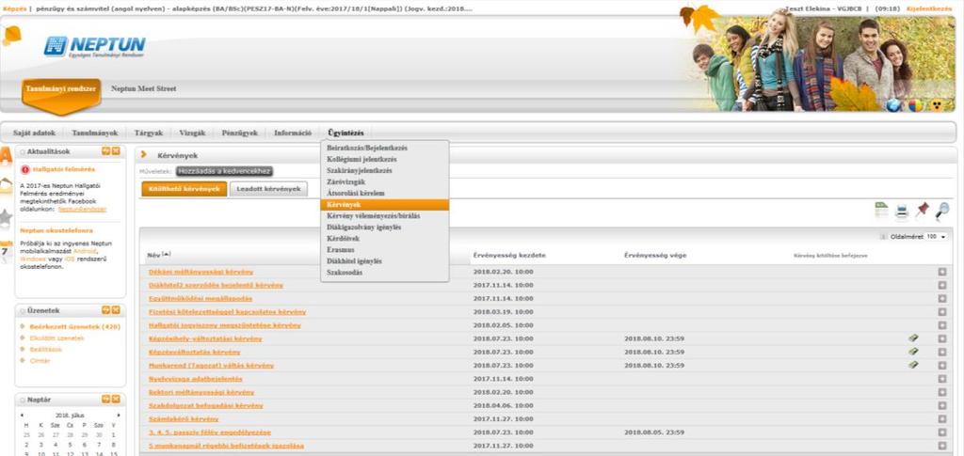Click plus icon for Dékáni méltányossági kérvény
Screen dimensions: 964x456
942,272
